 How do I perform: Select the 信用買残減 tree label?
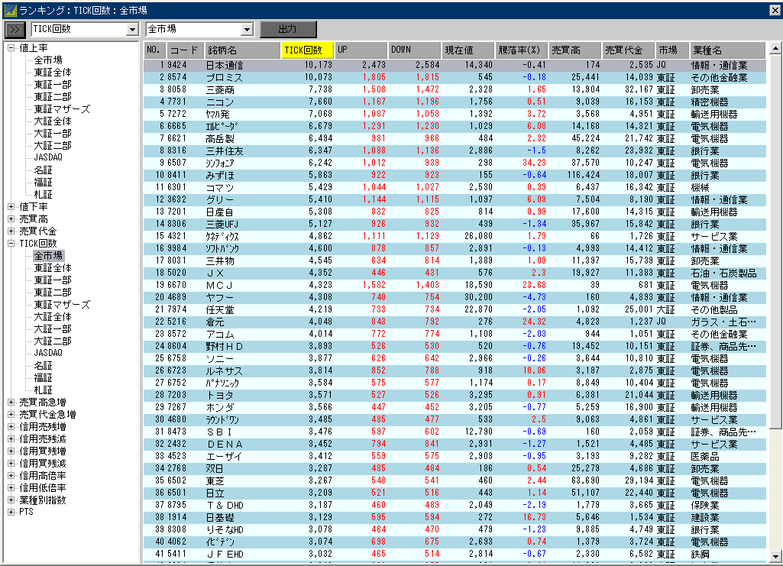43,464
